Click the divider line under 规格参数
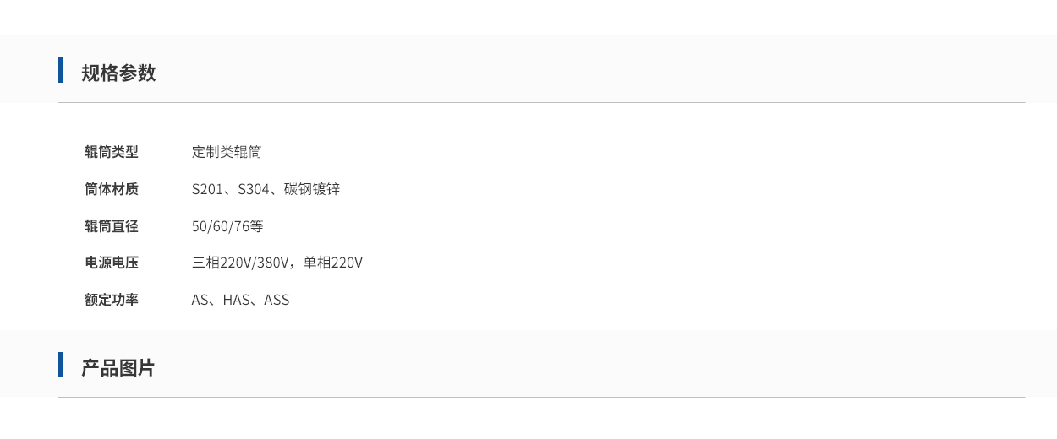The height and width of the screenshot is (439, 1057). tap(541, 103)
